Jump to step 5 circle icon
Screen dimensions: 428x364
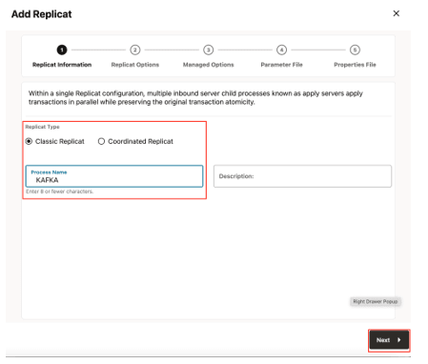(x=355, y=50)
